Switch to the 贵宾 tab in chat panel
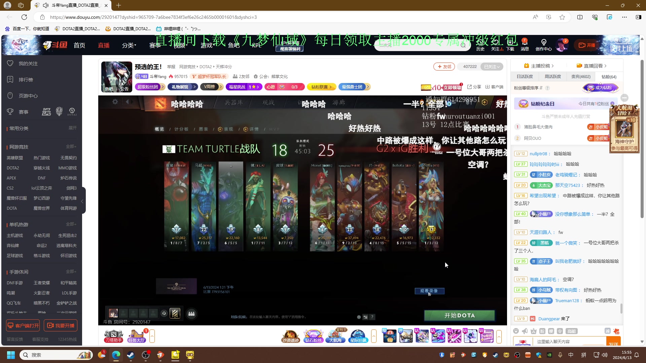The width and height of the screenshot is (646, 363). 581,76
